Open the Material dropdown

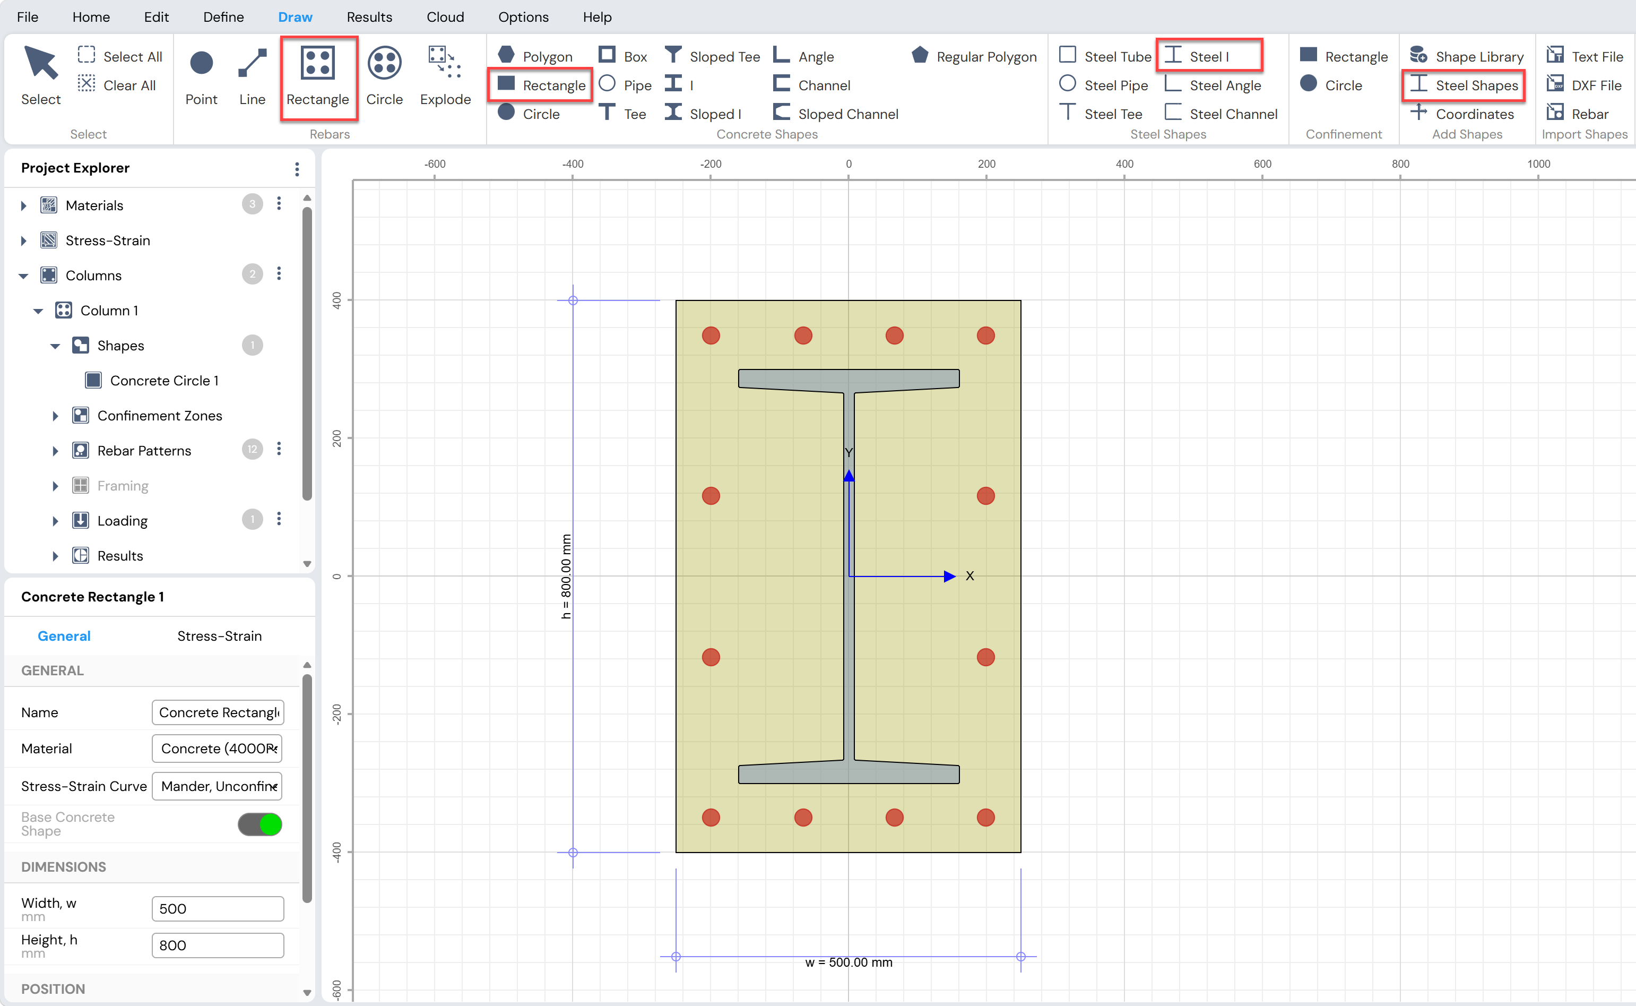tap(217, 749)
